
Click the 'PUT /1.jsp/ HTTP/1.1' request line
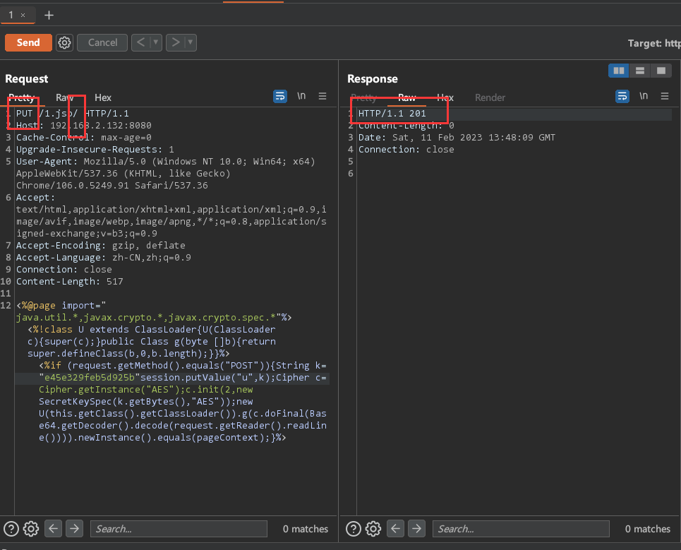pyautogui.click(x=73, y=114)
